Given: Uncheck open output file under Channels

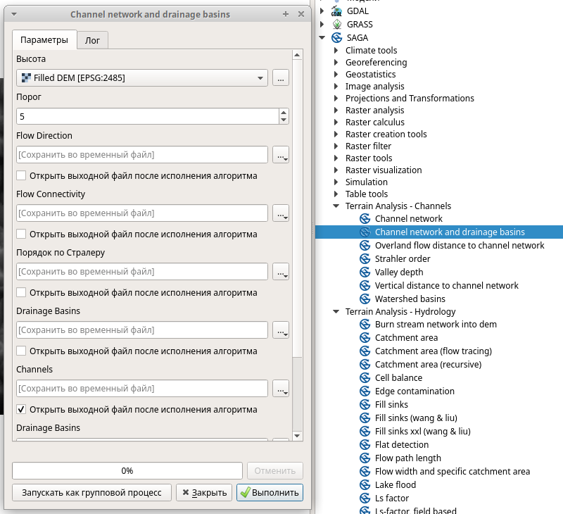Looking at the screenshot, I should pyautogui.click(x=22, y=409).
